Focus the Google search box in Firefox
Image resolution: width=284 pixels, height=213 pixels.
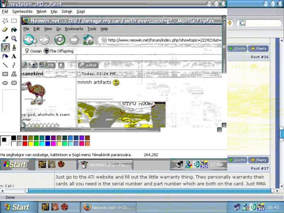259,23
